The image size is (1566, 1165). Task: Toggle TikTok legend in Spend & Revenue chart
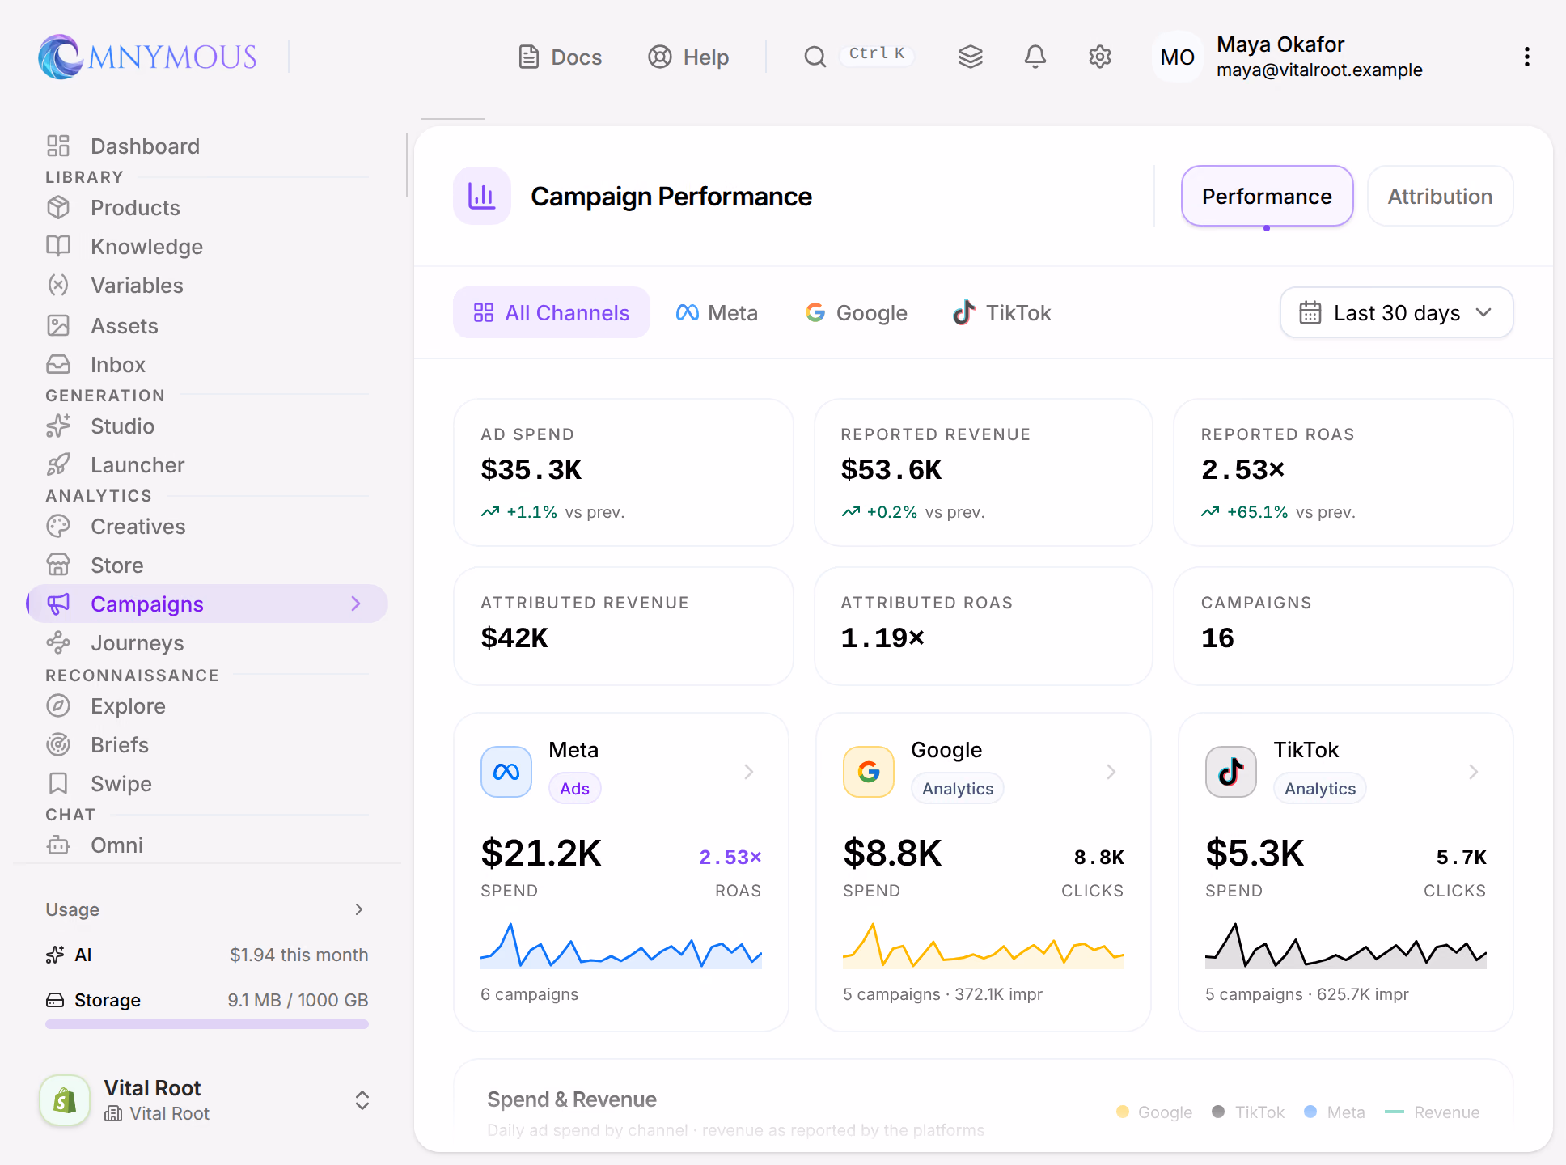click(x=1248, y=1112)
